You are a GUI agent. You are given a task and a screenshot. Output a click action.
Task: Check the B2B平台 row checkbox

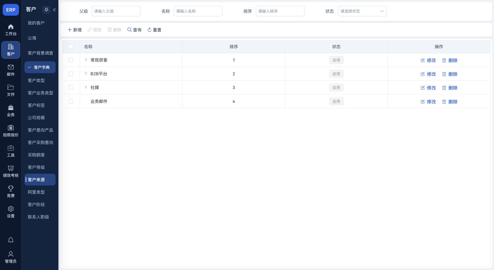coord(71,74)
